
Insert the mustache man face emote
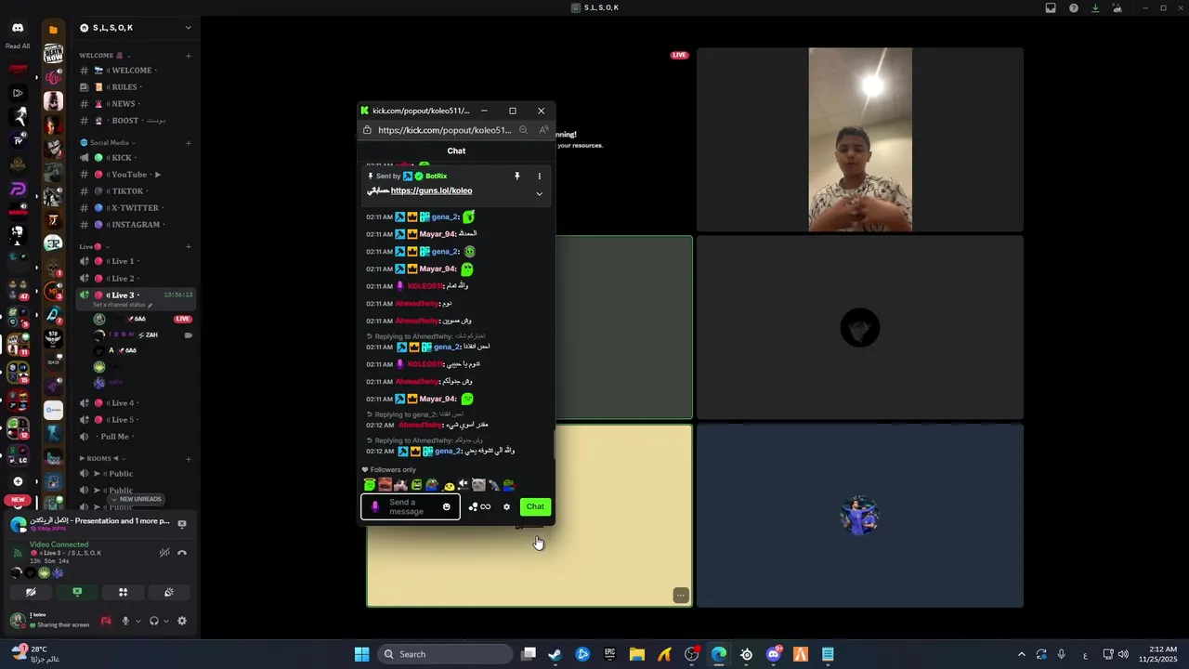pyautogui.click(x=385, y=485)
